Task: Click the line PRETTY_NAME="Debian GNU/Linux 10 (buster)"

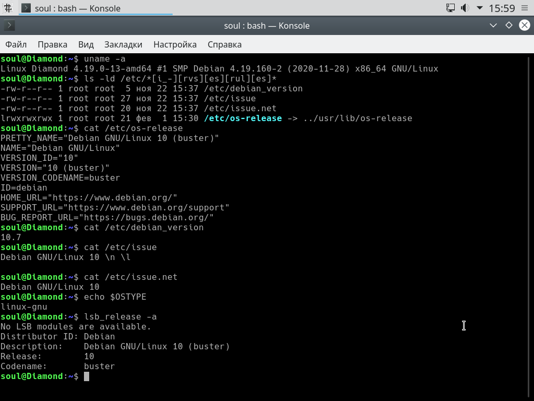Action: (110, 138)
